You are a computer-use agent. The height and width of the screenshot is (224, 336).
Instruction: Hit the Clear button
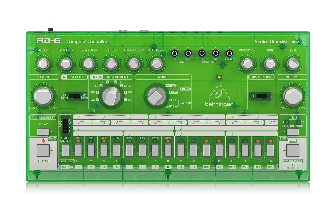coord(43,132)
